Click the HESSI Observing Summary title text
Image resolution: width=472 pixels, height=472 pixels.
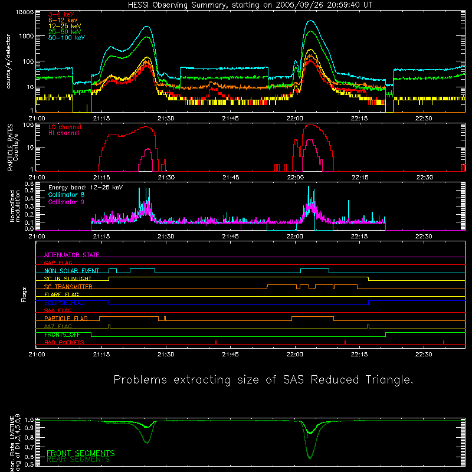[x=250, y=5]
